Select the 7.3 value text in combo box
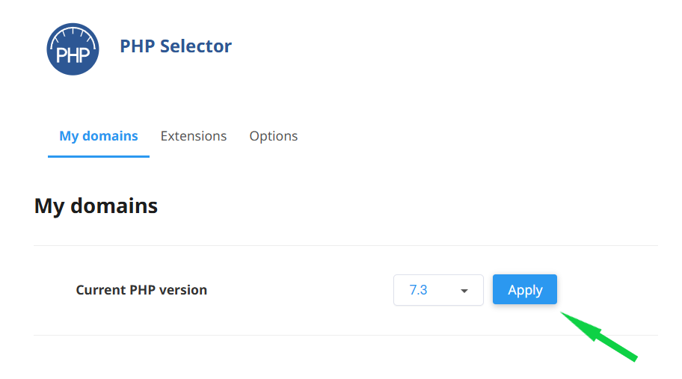Image resolution: width=682 pixels, height=379 pixels. (419, 290)
